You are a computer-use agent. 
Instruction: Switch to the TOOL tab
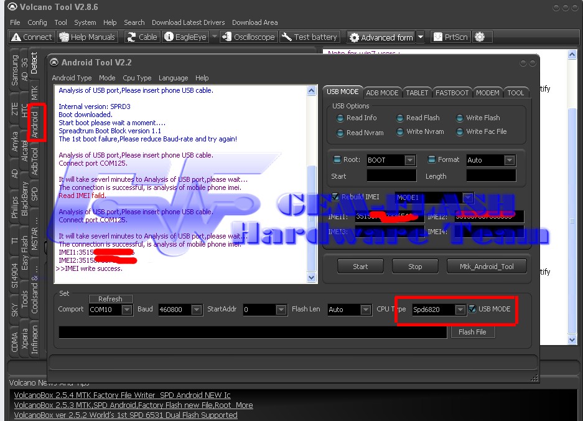[515, 93]
